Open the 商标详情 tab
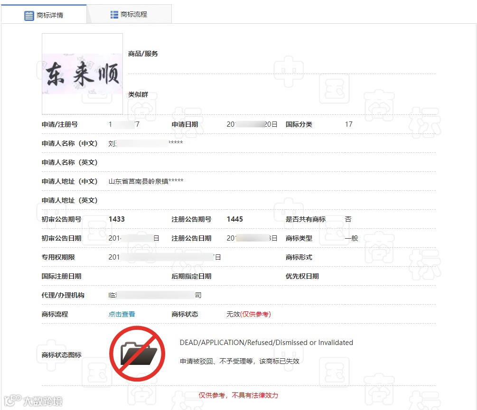 (x=44, y=14)
